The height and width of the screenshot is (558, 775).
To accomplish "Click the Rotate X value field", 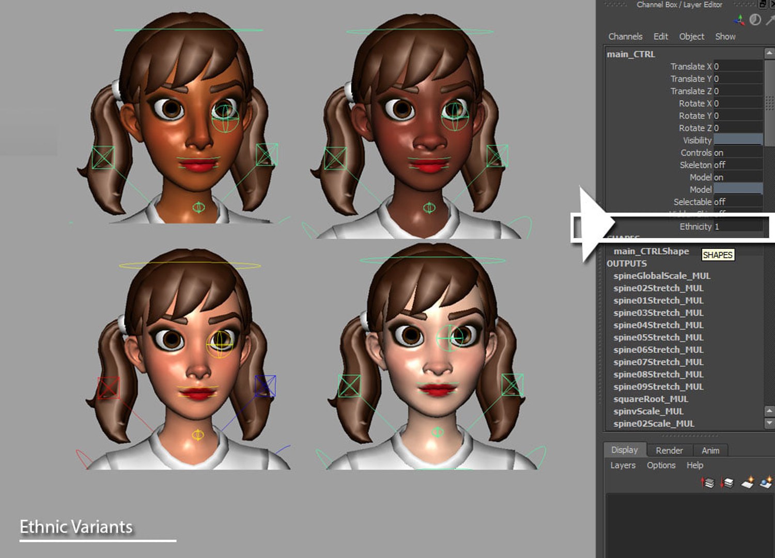I will [738, 103].
